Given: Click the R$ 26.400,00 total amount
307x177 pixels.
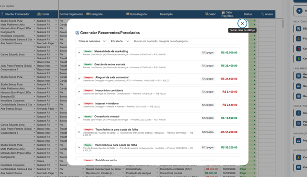Looking at the screenshot, I should click(229, 66).
